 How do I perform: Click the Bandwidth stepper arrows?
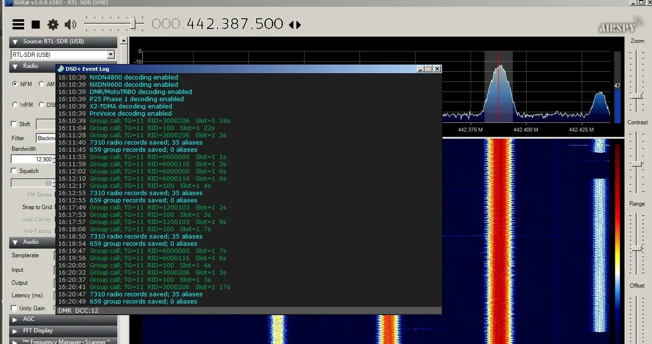pyautogui.click(x=54, y=159)
